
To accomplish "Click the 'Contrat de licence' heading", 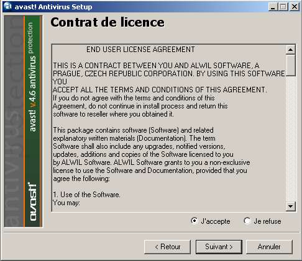I will 108,22.
